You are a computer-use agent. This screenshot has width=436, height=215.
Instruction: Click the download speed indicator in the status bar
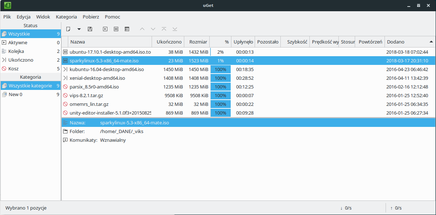point(346,208)
